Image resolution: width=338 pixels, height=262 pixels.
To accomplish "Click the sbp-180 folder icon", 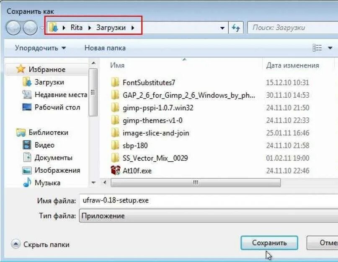I will click(115, 145).
